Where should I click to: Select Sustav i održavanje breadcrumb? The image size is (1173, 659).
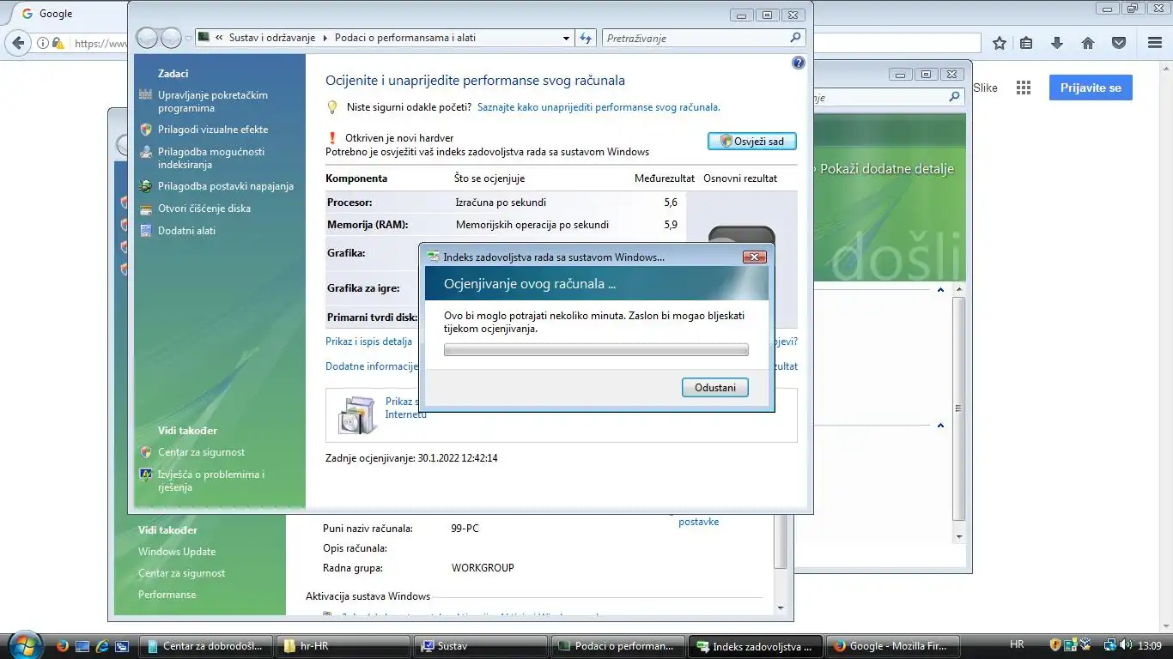point(272,38)
